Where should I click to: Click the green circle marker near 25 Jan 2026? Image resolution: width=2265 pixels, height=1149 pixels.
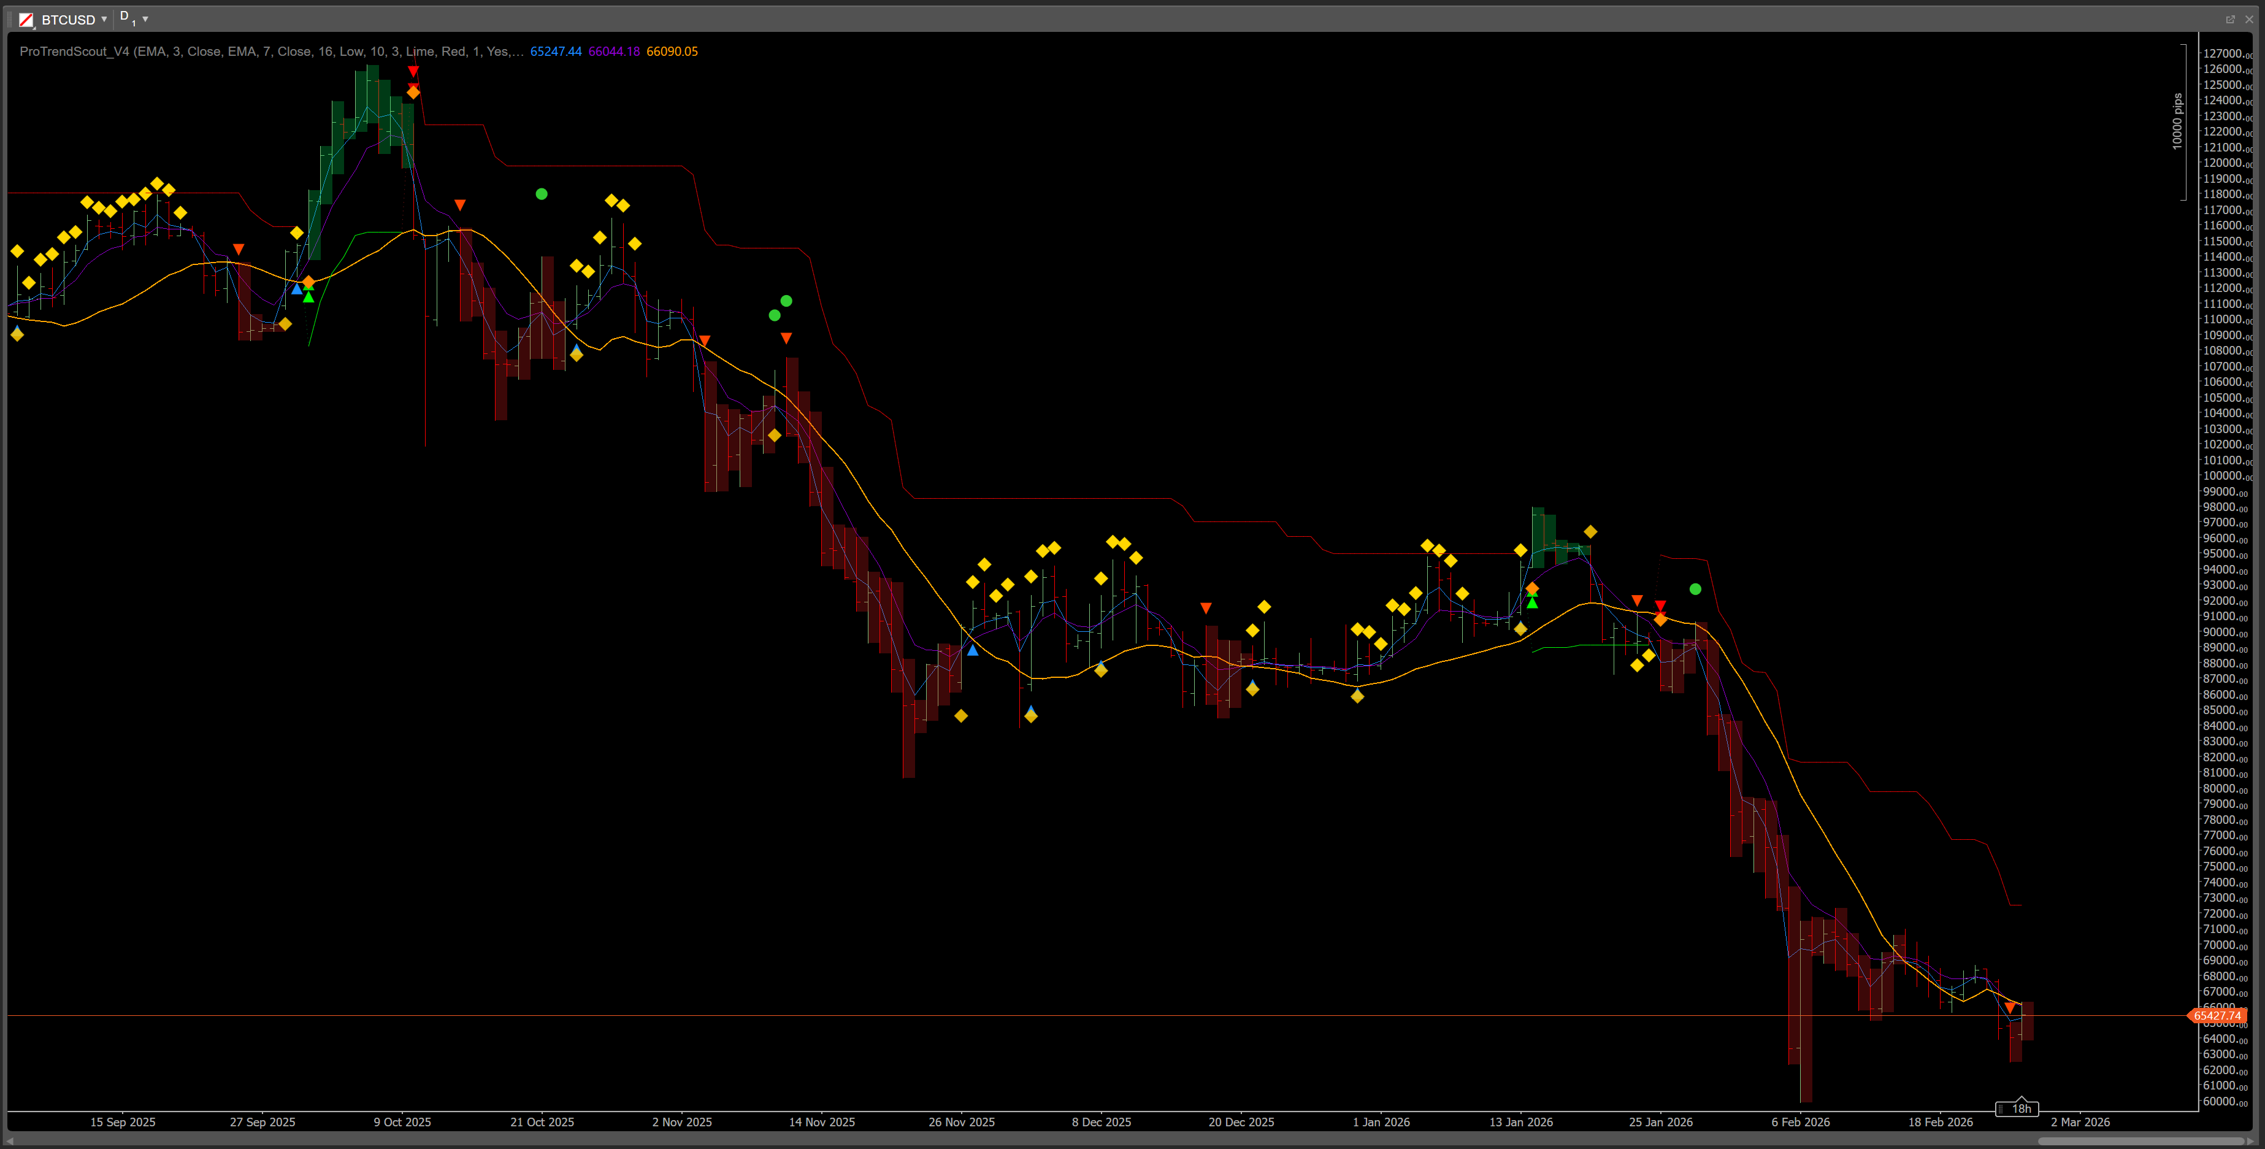(1695, 590)
